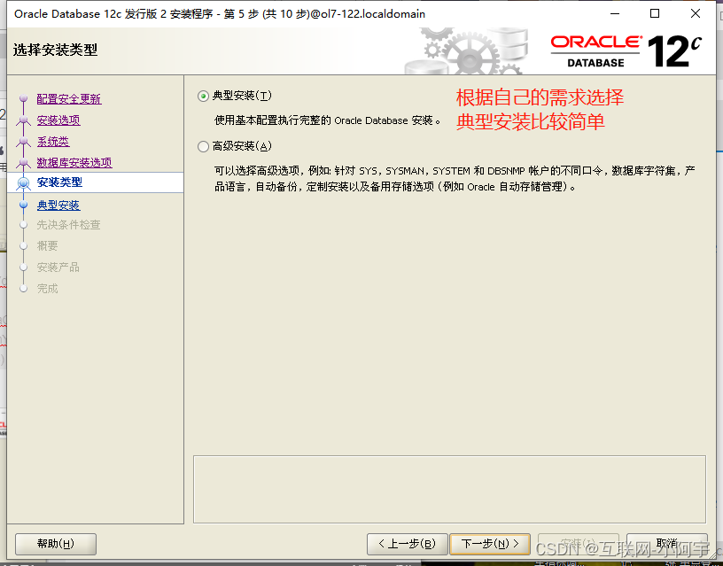Minimize the installer window
Viewport: 723px width, 566px height.
(x=615, y=14)
